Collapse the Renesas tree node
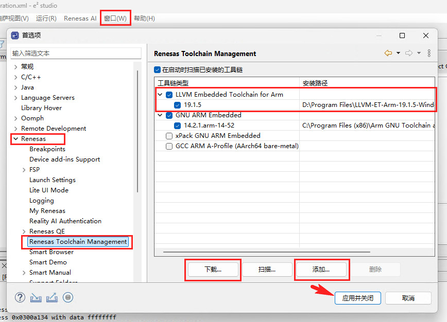The width and height of the screenshot is (447, 322). click(x=15, y=139)
